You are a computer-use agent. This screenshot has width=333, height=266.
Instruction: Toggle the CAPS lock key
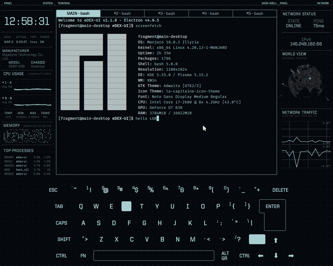coord(61,223)
